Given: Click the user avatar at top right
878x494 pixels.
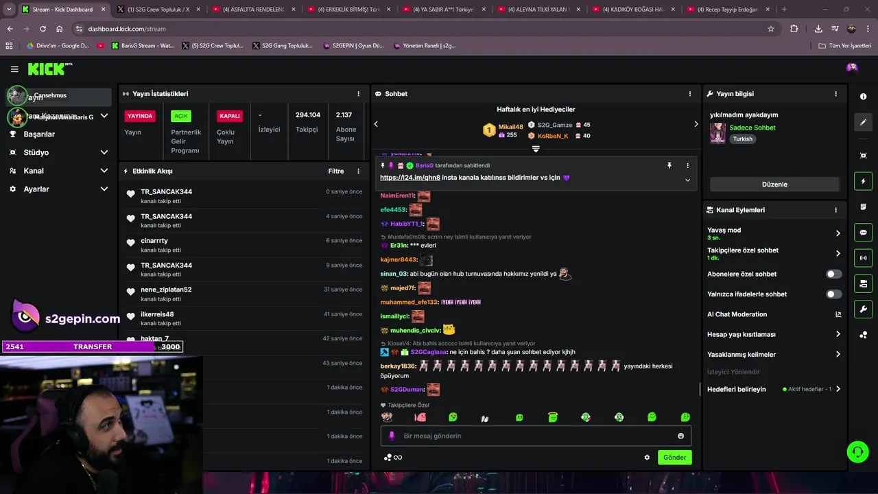Looking at the screenshot, I should (852, 67).
